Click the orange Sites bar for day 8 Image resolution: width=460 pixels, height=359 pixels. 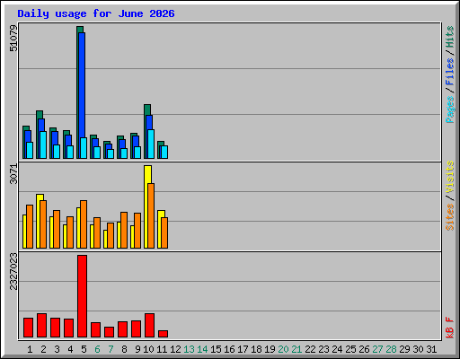(124, 230)
